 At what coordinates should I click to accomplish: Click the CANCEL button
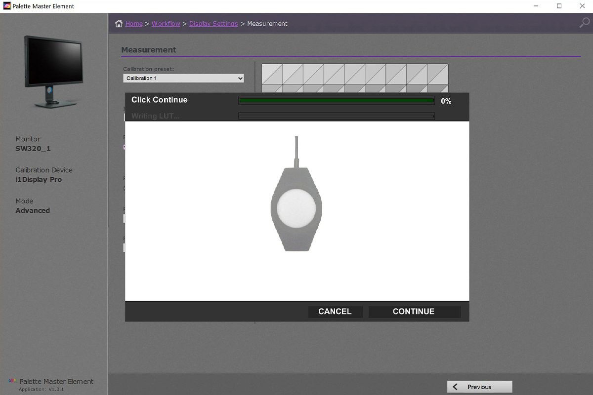tap(335, 312)
